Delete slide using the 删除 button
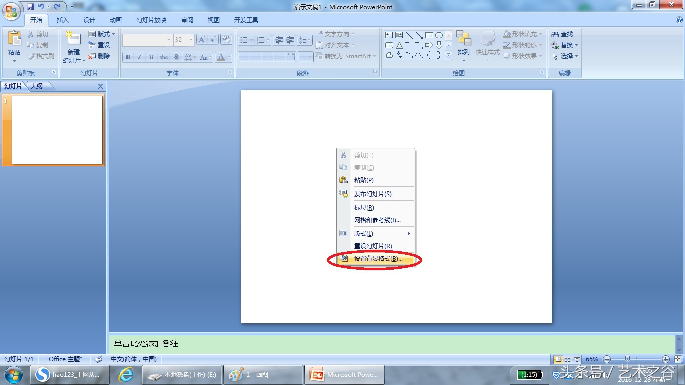Viewport: 685px width, 385px height. click(99, 56)
